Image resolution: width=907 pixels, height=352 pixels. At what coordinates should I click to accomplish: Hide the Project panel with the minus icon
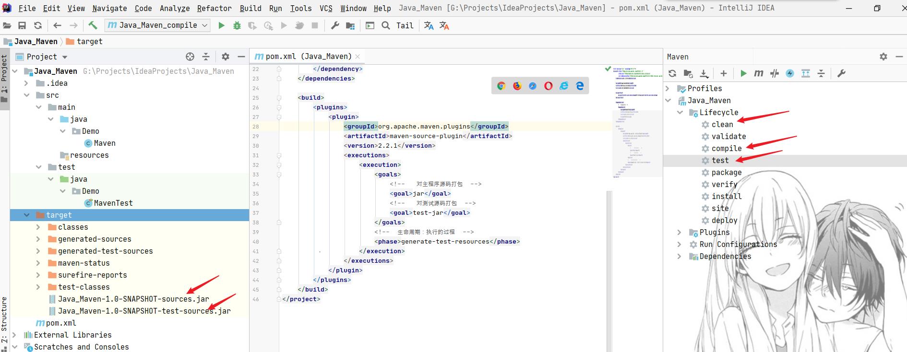click(x=241, y=57)
